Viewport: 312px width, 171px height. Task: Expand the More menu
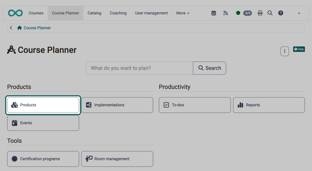(x=183, y=13)
